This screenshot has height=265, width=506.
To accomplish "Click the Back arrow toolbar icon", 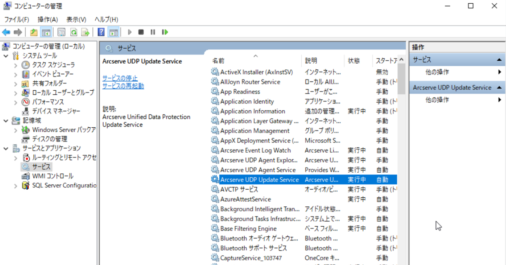I will click(6, 32).
